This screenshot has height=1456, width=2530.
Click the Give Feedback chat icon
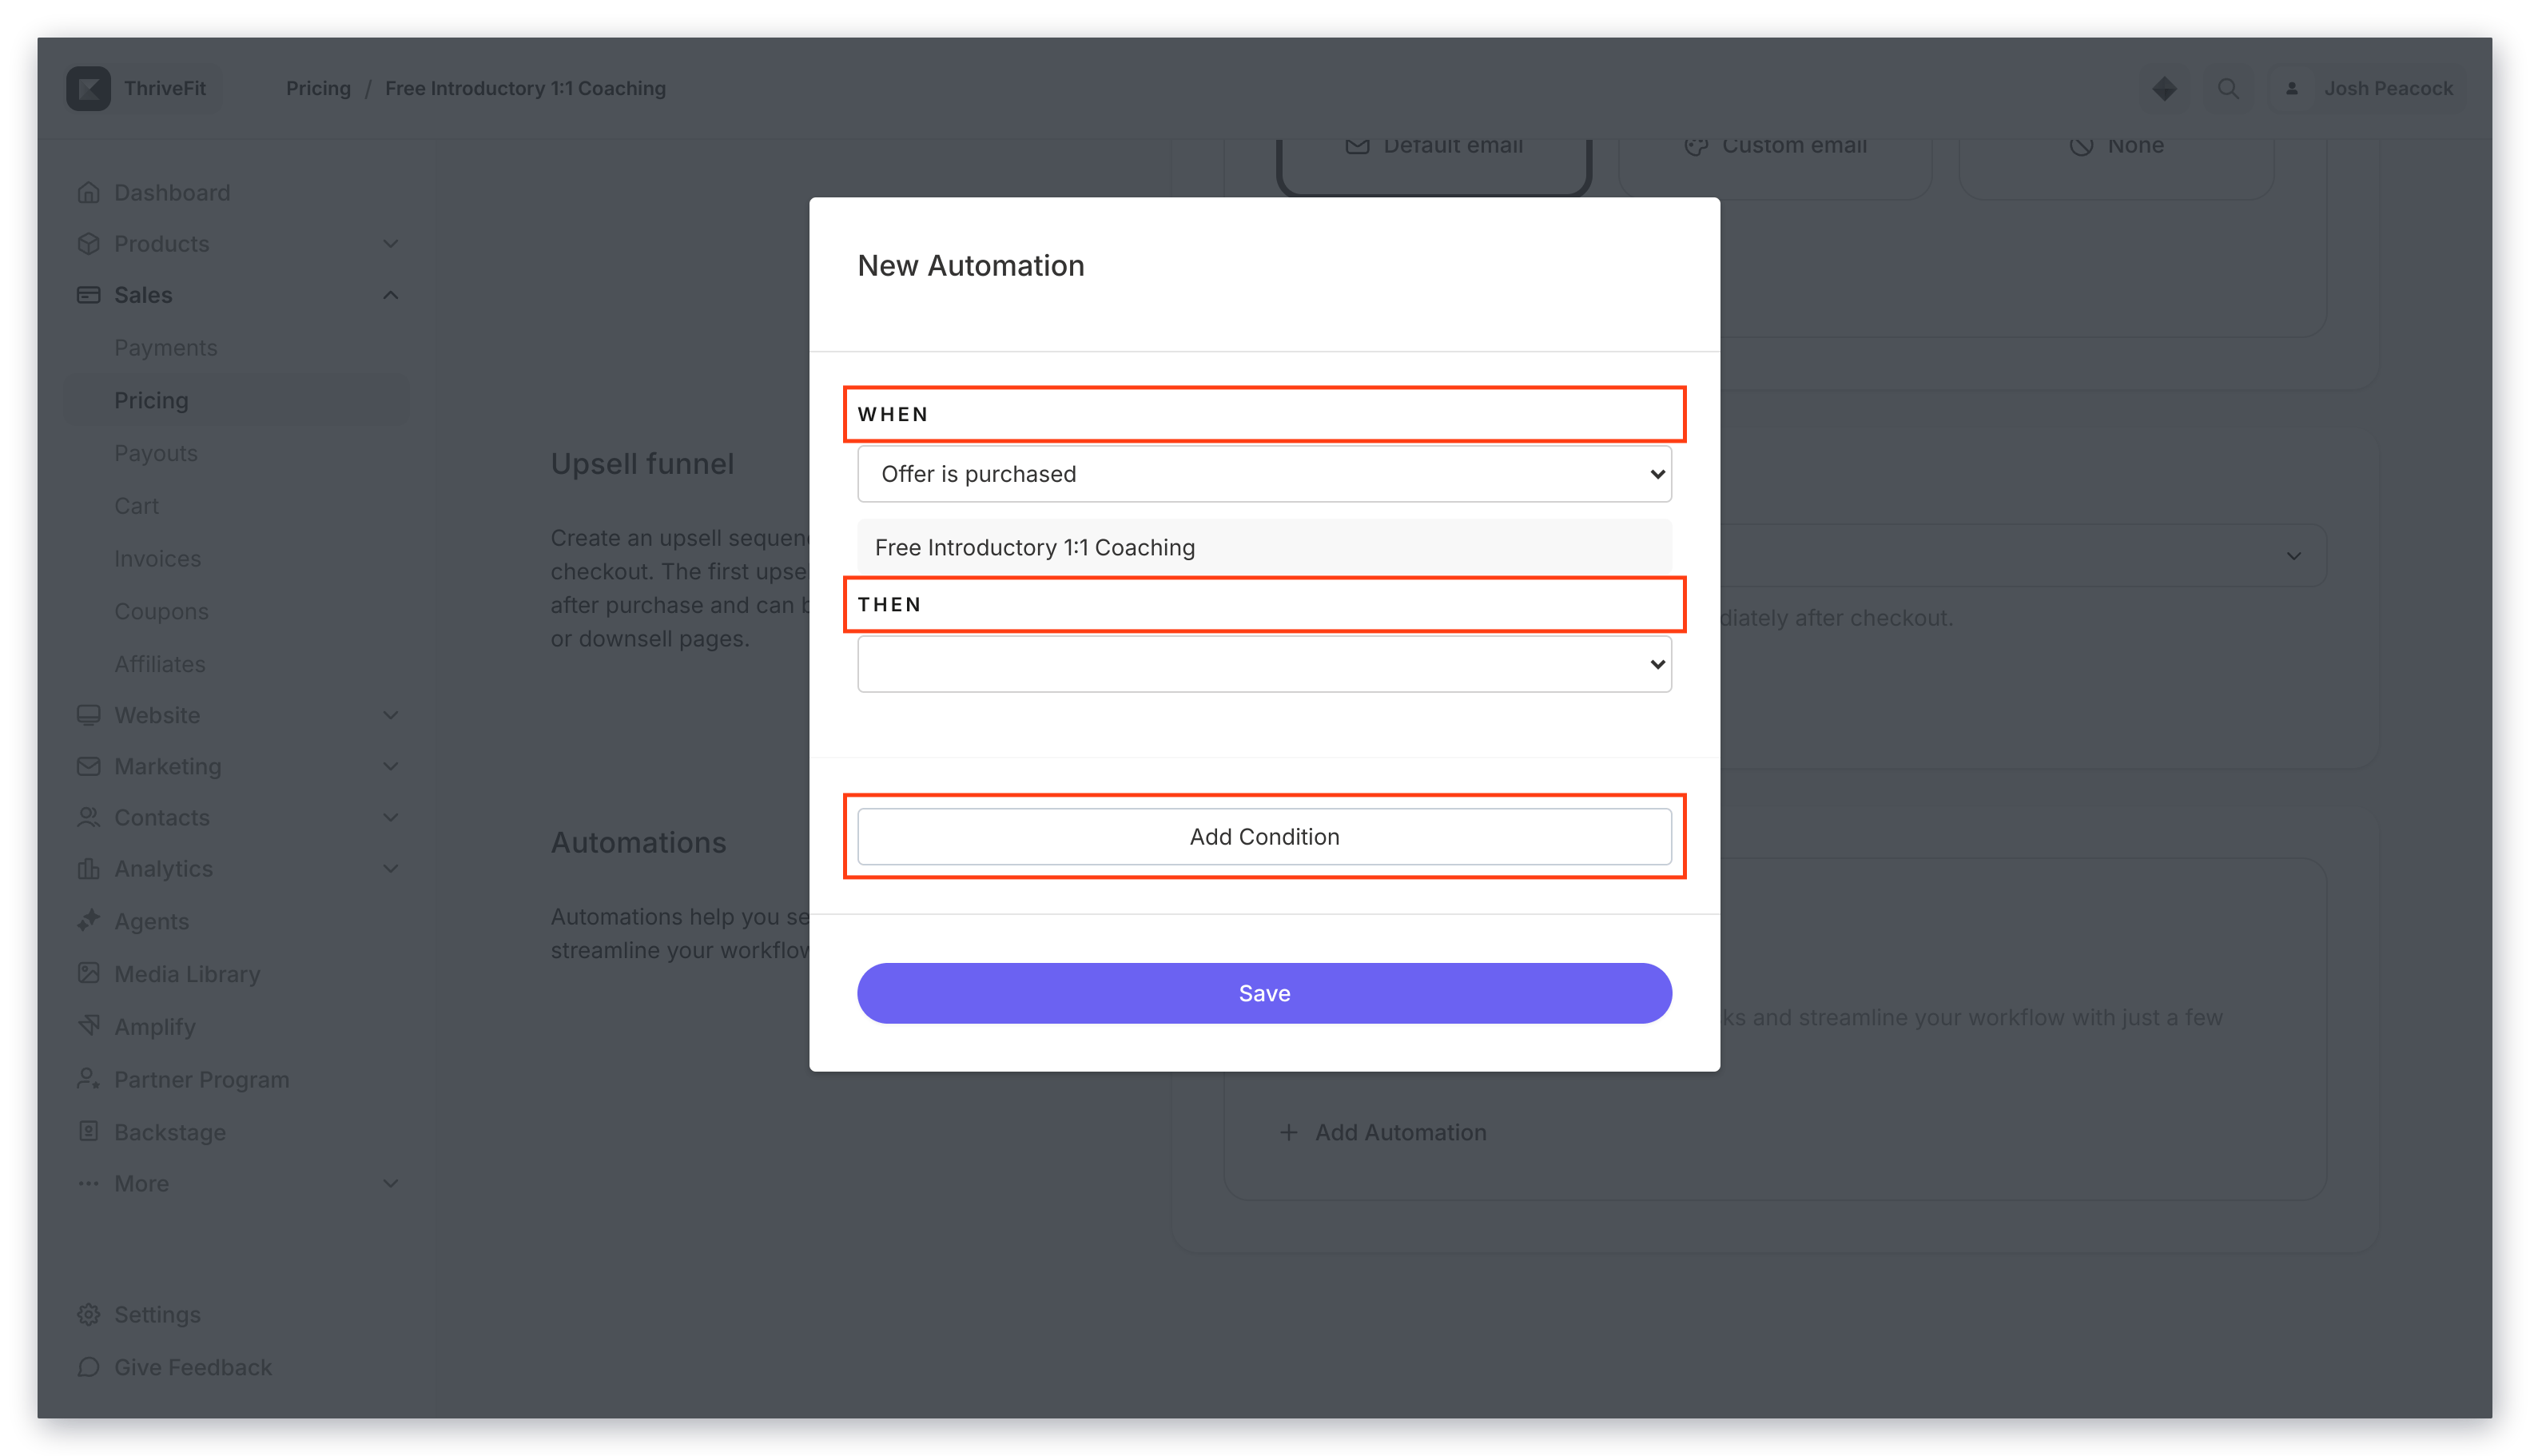pyautogui.click(x=88, y=1366)
